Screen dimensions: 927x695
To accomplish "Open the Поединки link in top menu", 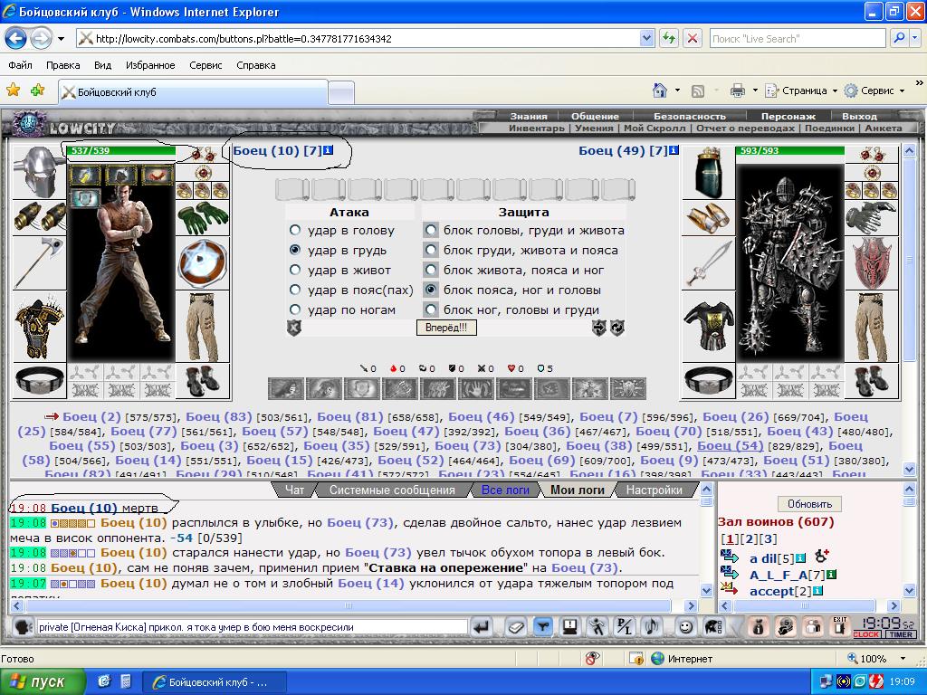I will point(829,129).
